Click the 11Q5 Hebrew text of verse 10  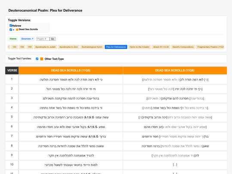pos(71,165)
